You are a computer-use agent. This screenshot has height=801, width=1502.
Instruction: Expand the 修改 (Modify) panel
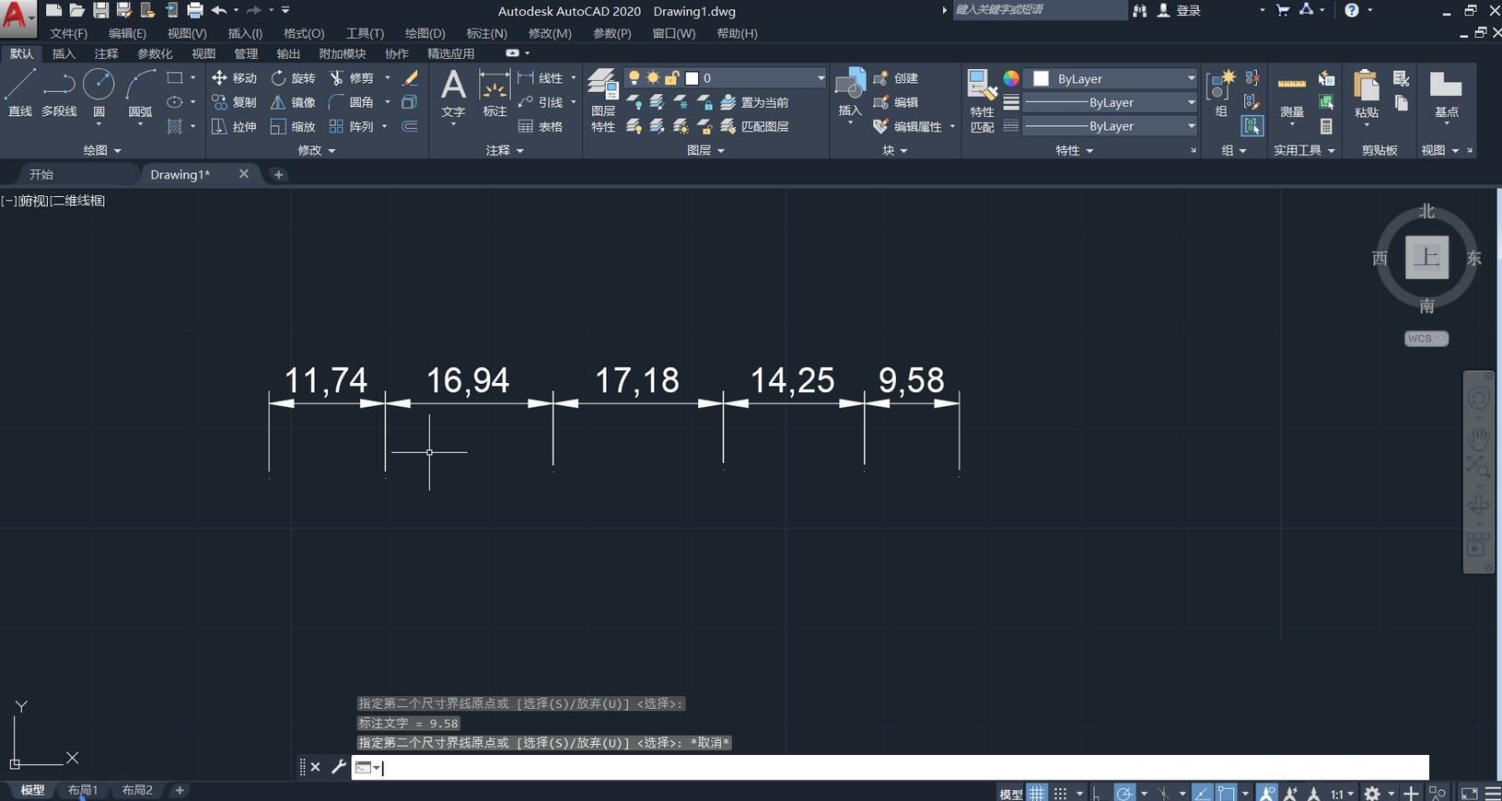pos(316,150)
